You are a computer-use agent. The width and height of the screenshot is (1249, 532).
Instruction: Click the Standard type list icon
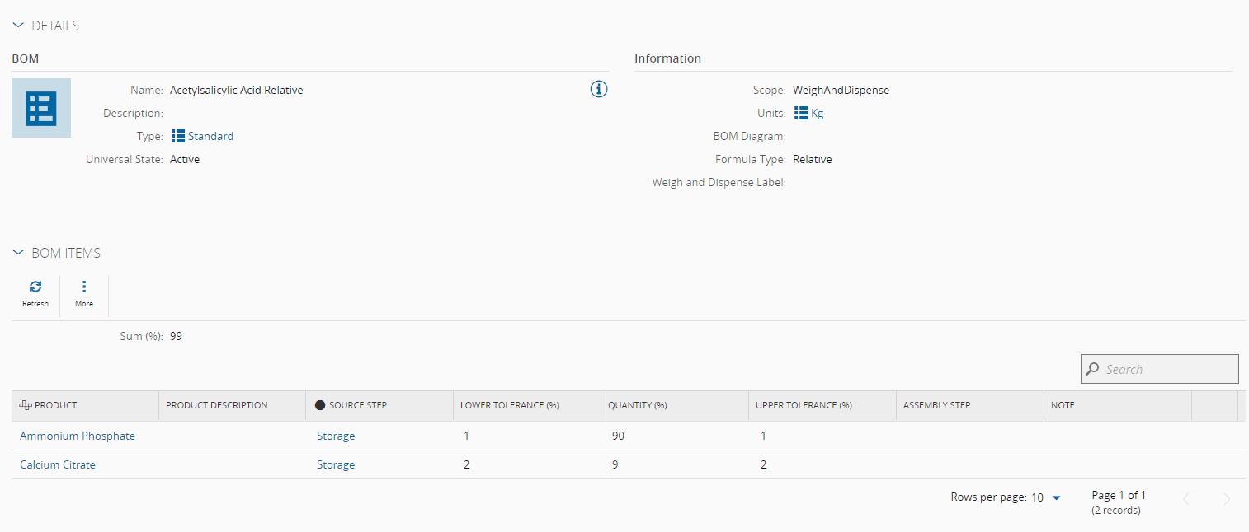click(x=178, y=136)
